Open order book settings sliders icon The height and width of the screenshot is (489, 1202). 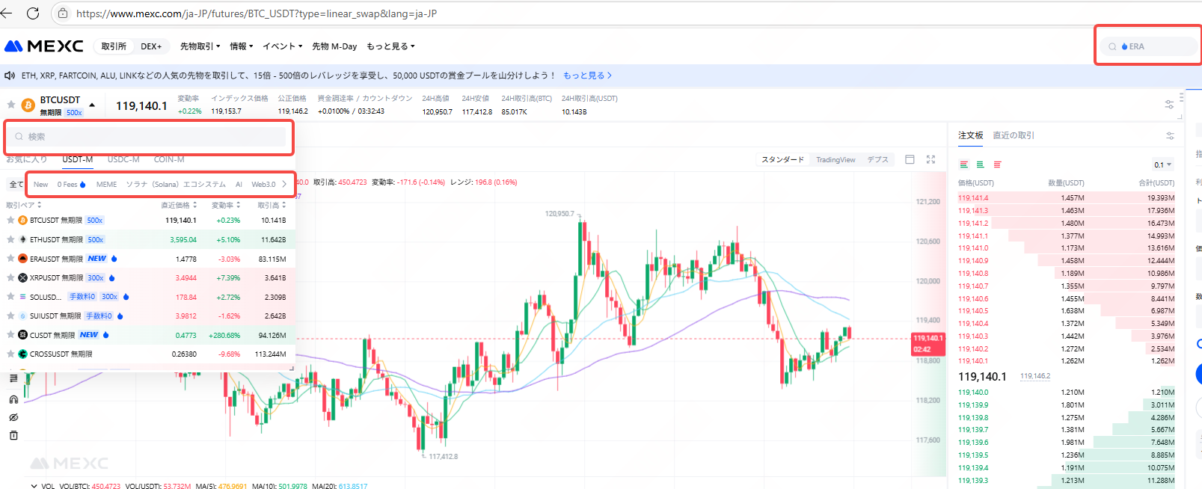1170,135
